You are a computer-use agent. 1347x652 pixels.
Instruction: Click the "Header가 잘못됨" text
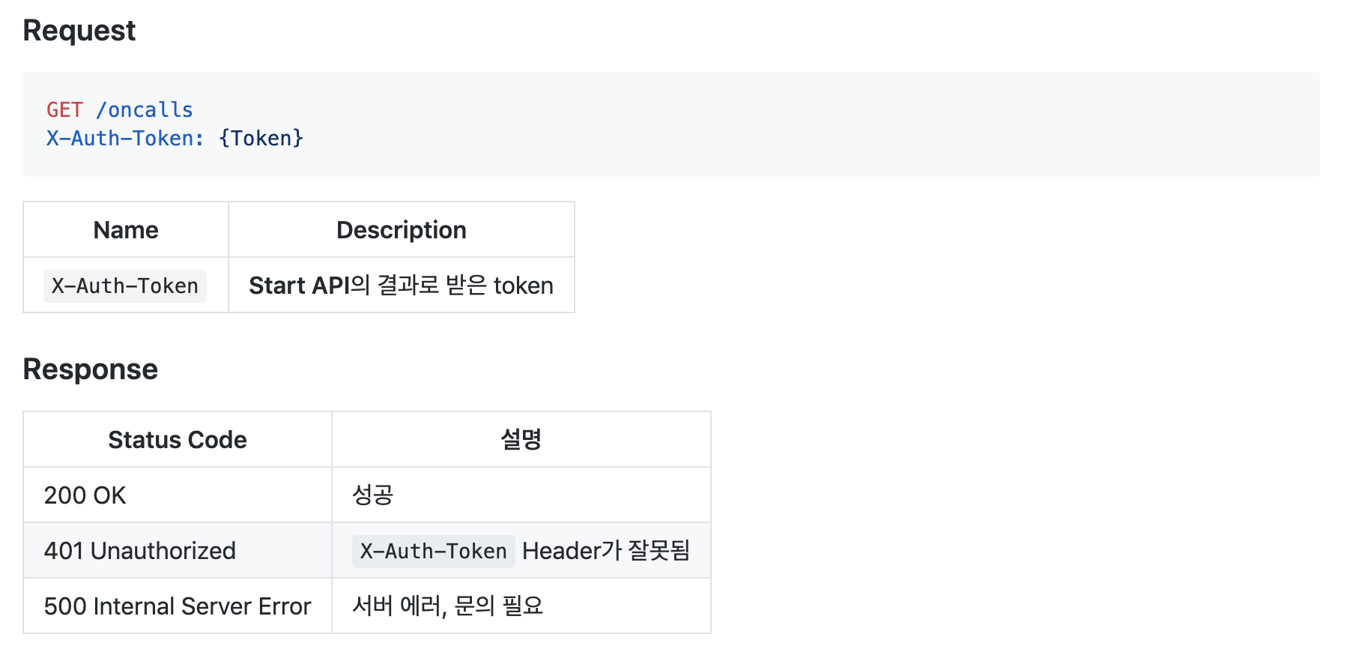[605, 551]
